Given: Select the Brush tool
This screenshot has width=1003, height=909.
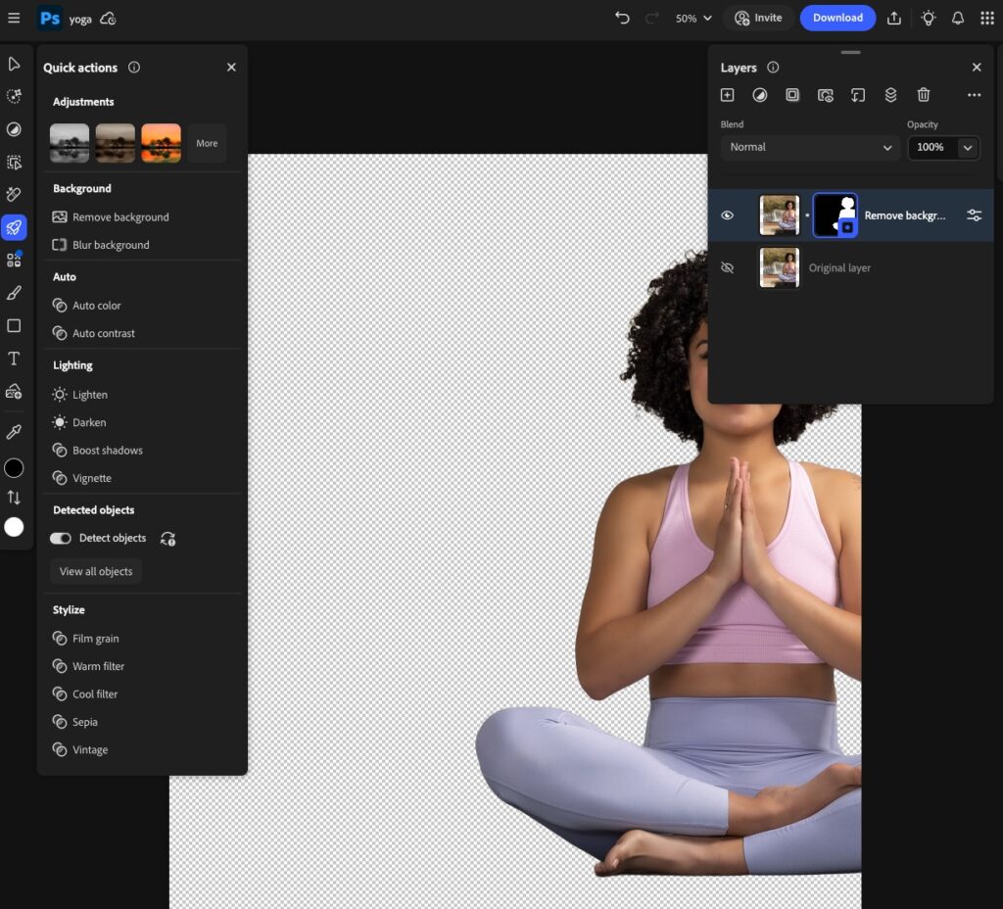Looking at the screenshot, I should [14, 293].
